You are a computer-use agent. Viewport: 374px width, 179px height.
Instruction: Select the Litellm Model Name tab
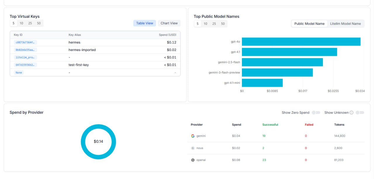pyautogui.click(x=345, y=24)
